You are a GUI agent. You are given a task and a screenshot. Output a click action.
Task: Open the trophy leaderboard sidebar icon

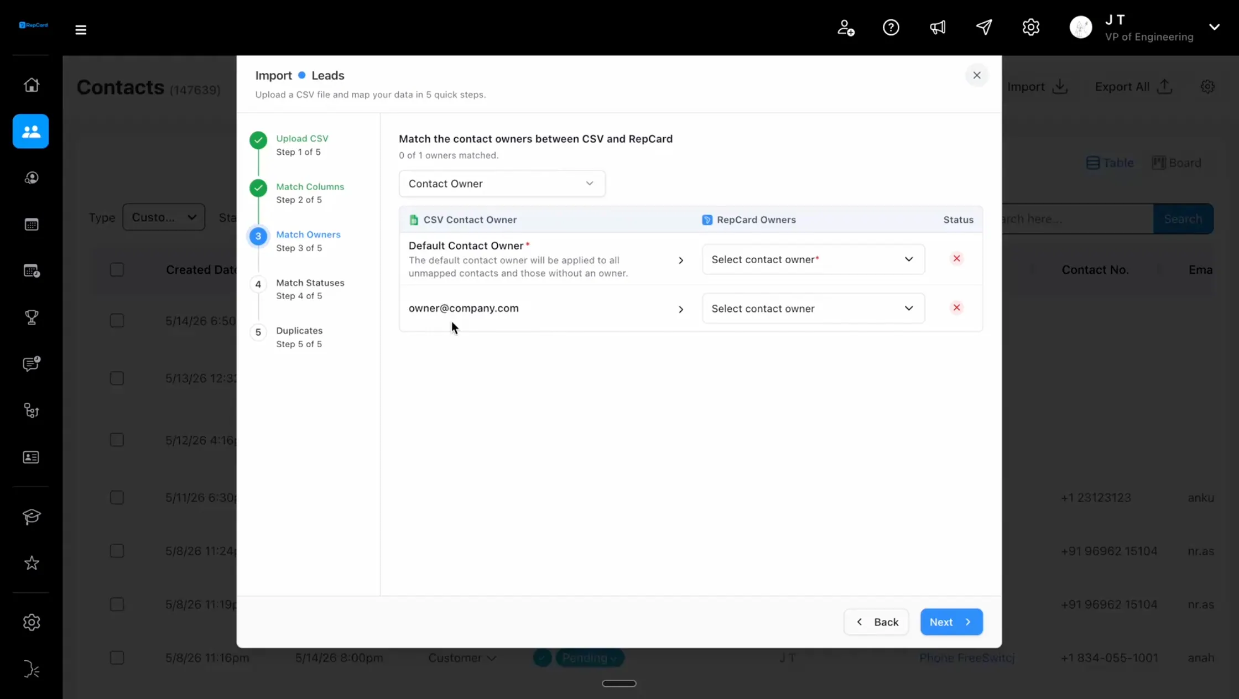pos(32,317)
